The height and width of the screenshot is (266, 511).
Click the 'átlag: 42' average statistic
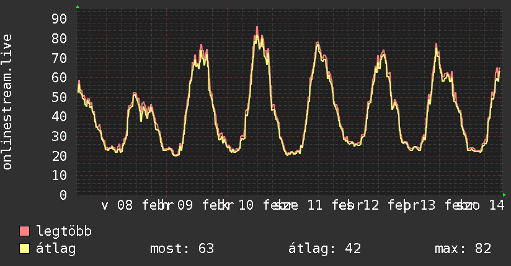(x=324, y=249)
